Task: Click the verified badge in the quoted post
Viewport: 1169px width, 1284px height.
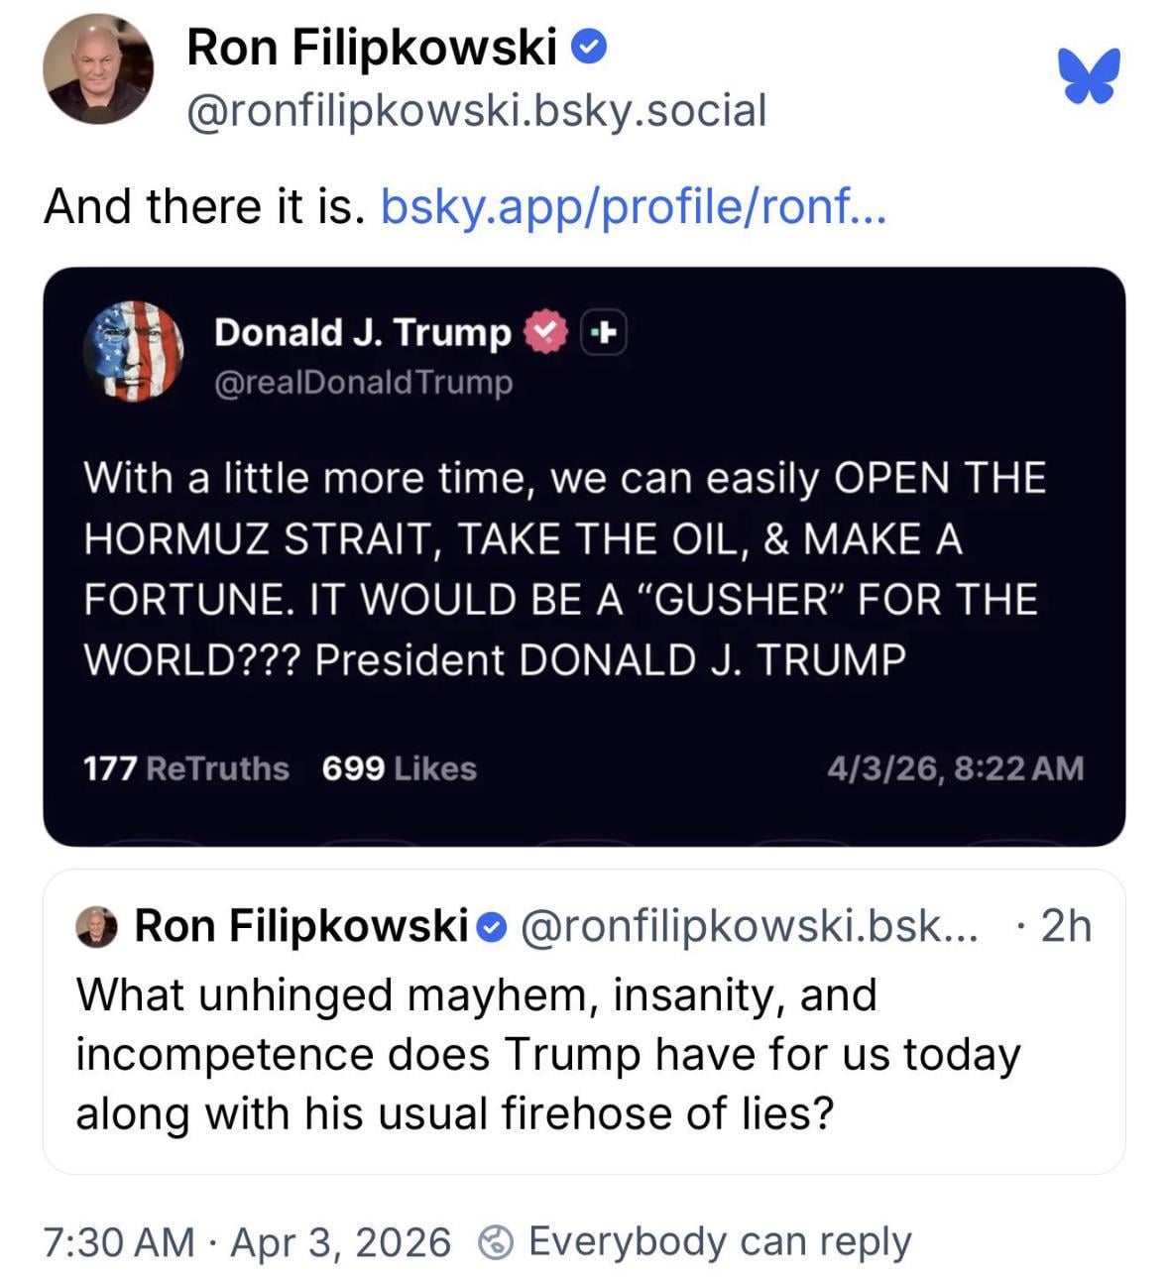Action: [x=491, y=927]
